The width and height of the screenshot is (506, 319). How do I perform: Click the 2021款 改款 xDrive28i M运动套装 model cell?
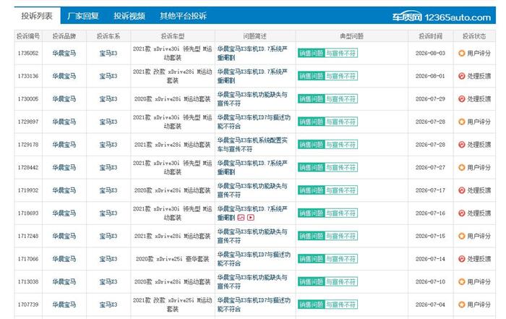pyautogui.click(x=173, y=76)
